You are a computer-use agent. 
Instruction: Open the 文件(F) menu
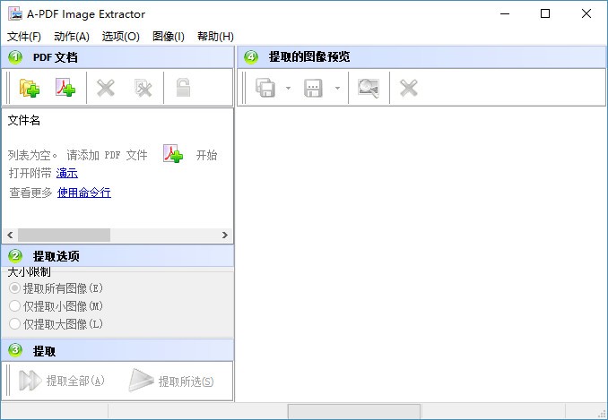click(24, 37)
